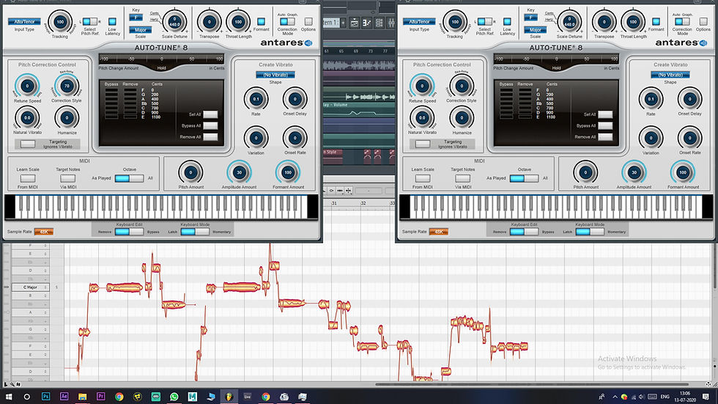
Task: Toggle Targeting Ignores Vibrato in left Auto-Tune
Action: pos(28,144)
